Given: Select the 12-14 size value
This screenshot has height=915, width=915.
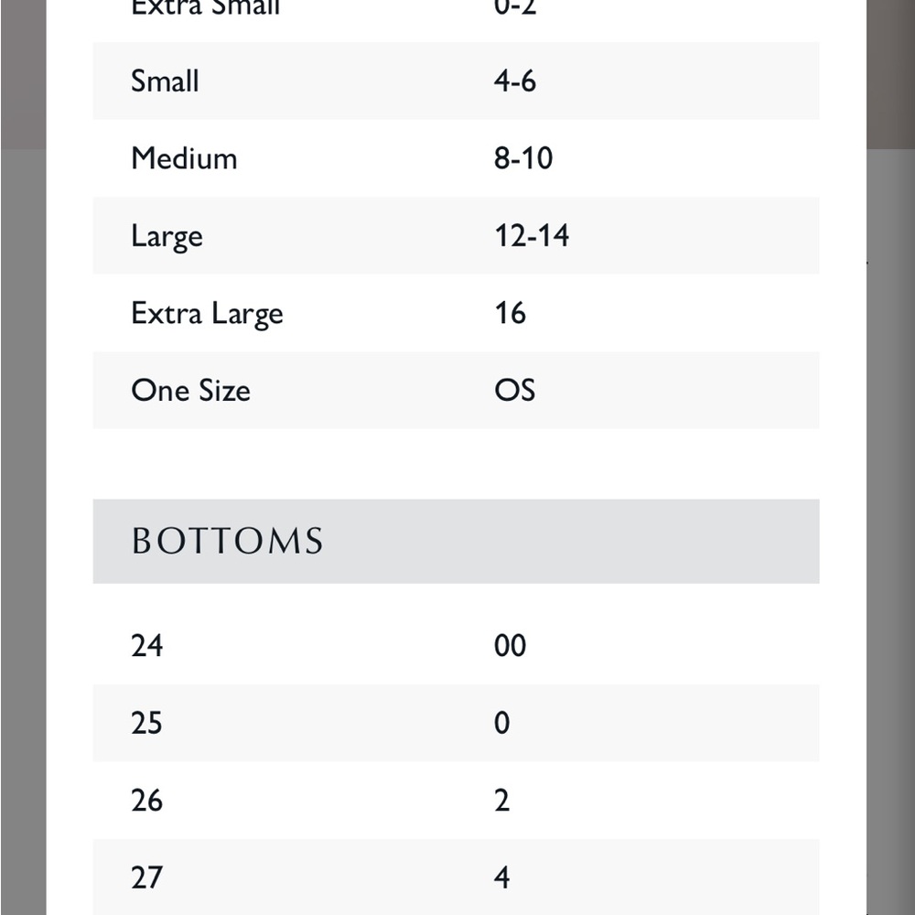Looking at the screenshot, I should (532, 236).
